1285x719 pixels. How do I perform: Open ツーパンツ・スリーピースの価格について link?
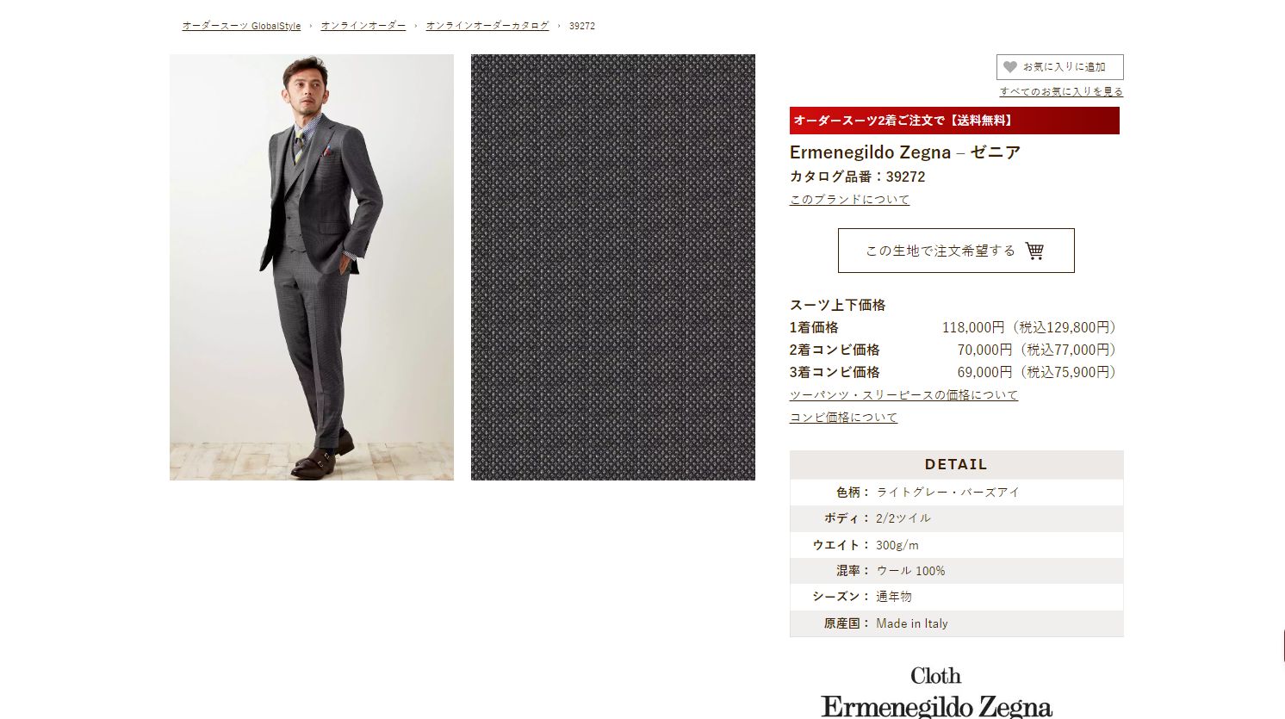(904, 395)
